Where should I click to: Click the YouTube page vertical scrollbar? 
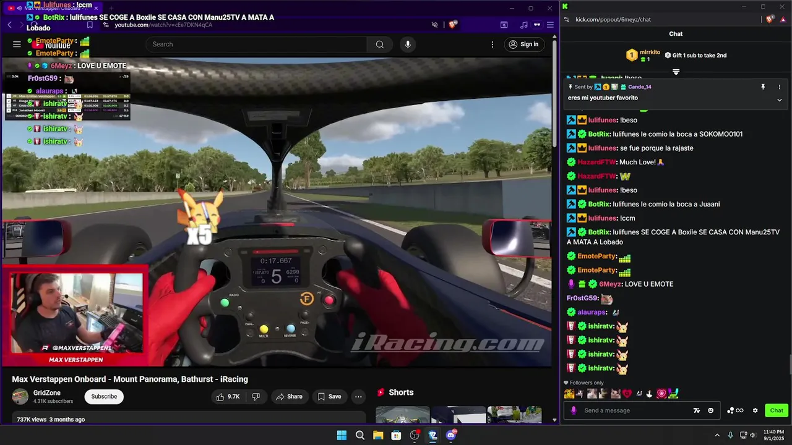point(554,93)
